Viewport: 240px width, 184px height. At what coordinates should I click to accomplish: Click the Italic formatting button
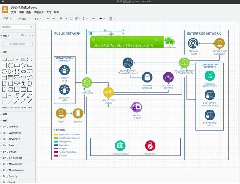point(66,19)
